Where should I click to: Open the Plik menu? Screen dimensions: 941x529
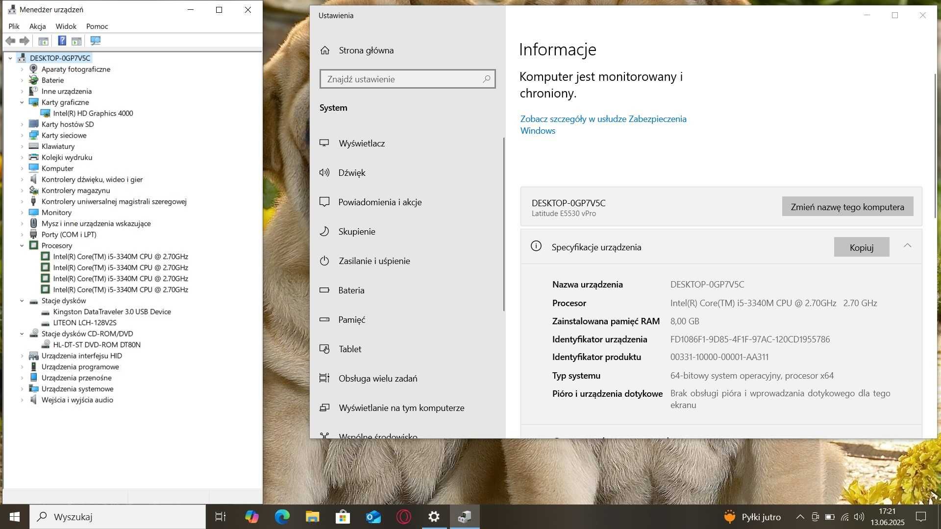tap(14, 26)
